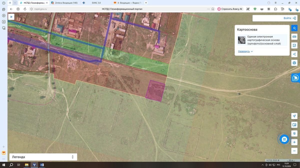Open the browser downloads arrow icon
Screen dimensions: 300x168
297,9
